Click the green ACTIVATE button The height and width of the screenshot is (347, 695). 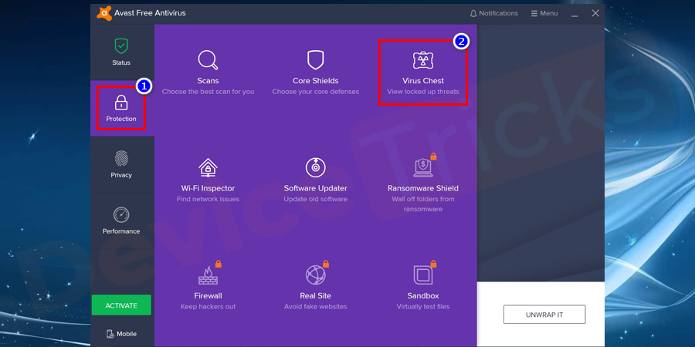click(x=121, y=305)
